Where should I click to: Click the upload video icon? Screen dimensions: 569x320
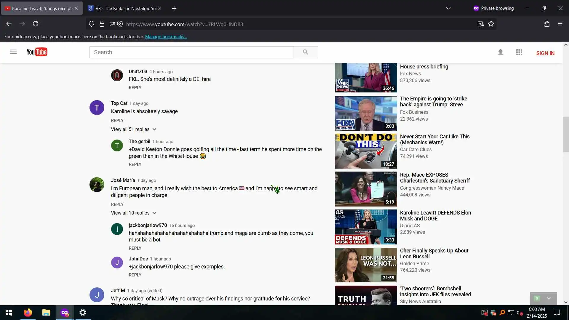pos(500,52)
